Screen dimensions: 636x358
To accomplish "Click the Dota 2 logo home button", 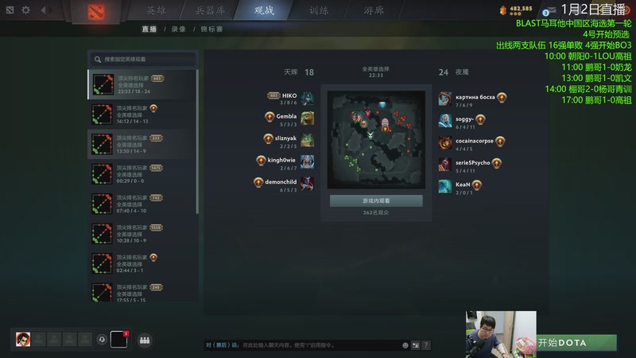I will click(96, 11).
